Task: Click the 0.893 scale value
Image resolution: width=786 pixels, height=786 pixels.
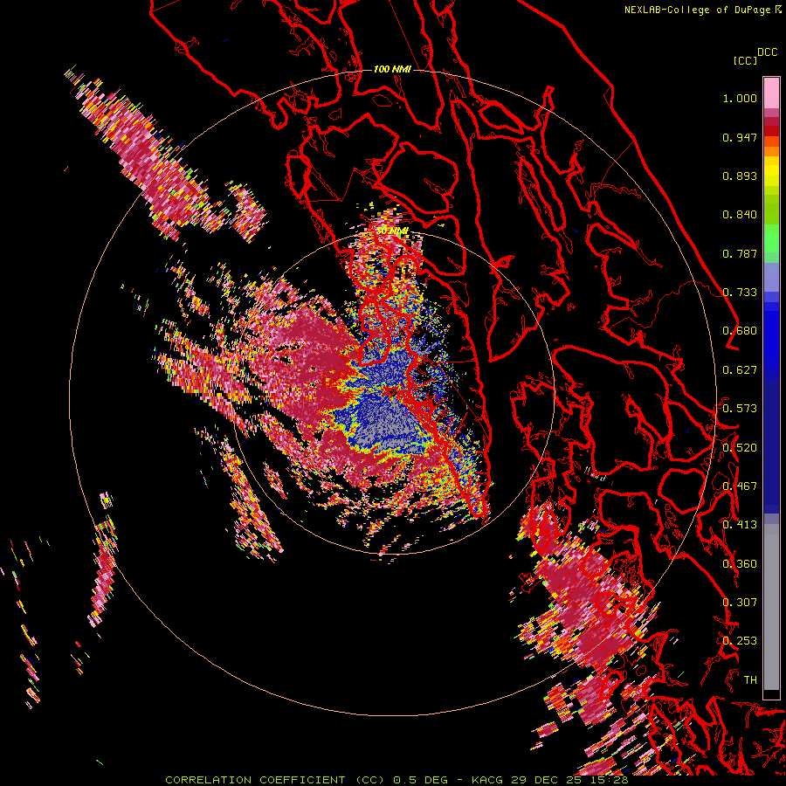Action: point(740,176)
